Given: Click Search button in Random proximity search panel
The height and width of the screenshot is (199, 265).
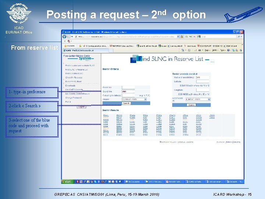Looking at the screenshot, I should (191, 105).
